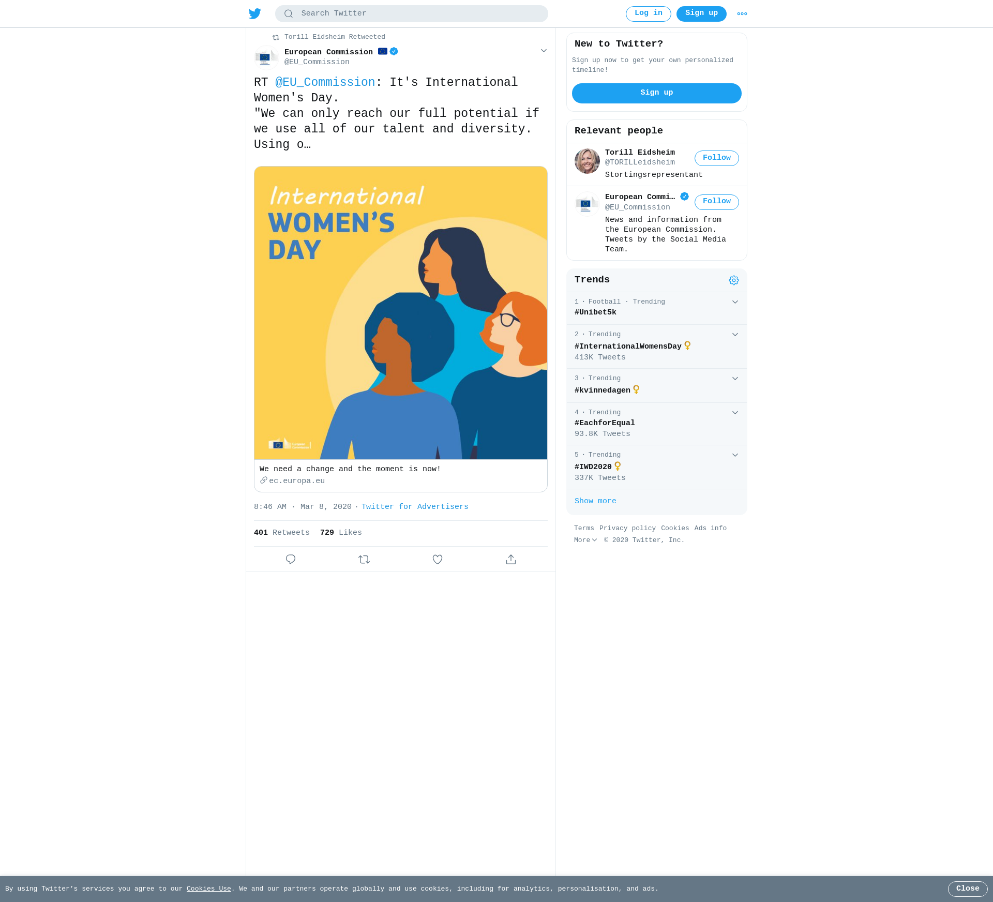Click the Twitter bird logo
This screenshot has width=993, height=902.
coord(255,13)
